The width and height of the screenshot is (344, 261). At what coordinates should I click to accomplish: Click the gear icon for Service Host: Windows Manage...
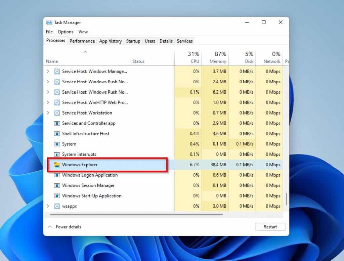click(57, 71)
